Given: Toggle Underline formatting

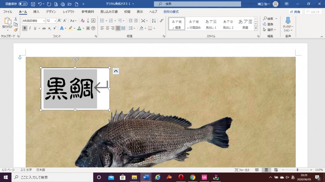Looking at the screenshot, I should pyautogui.click(x=35, y=28).
